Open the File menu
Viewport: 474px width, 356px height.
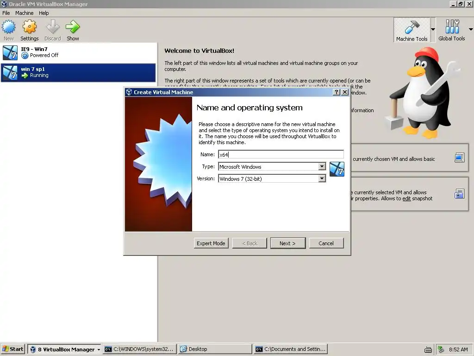[6, 13]
